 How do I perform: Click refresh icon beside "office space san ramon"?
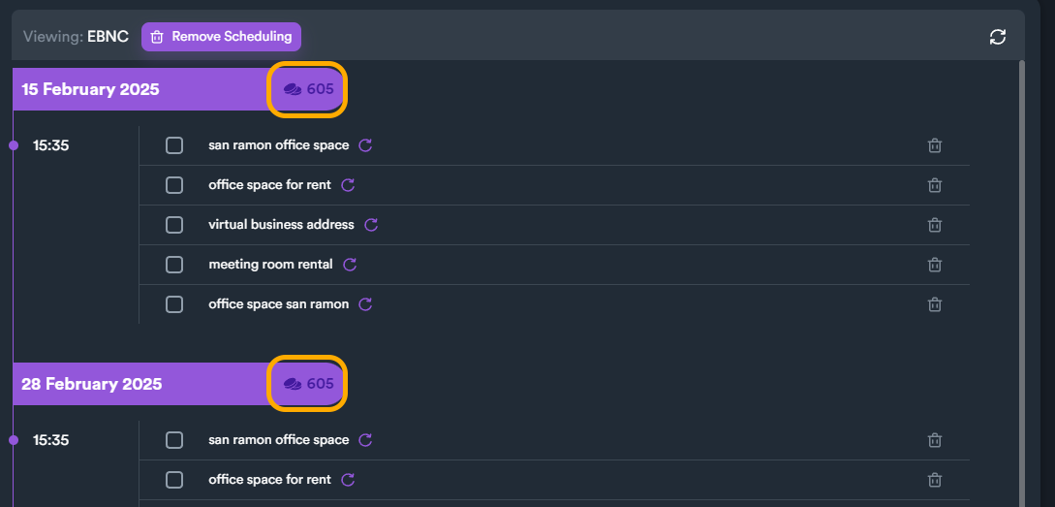pyautogui.click(x=365, y=304)
